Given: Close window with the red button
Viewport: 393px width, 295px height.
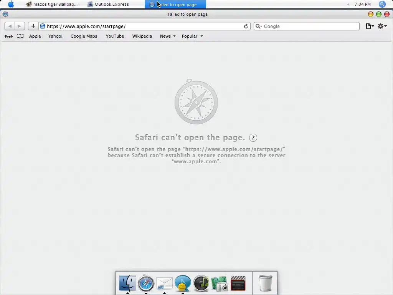Looking at the screenshot, I should [387, 14].
